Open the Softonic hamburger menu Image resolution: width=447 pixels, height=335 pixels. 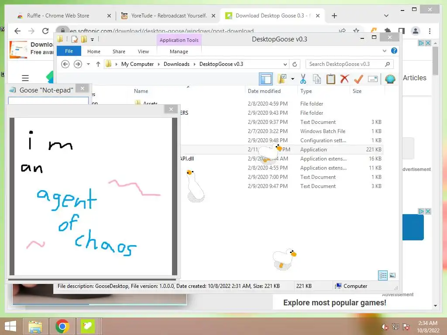point(25,78)
